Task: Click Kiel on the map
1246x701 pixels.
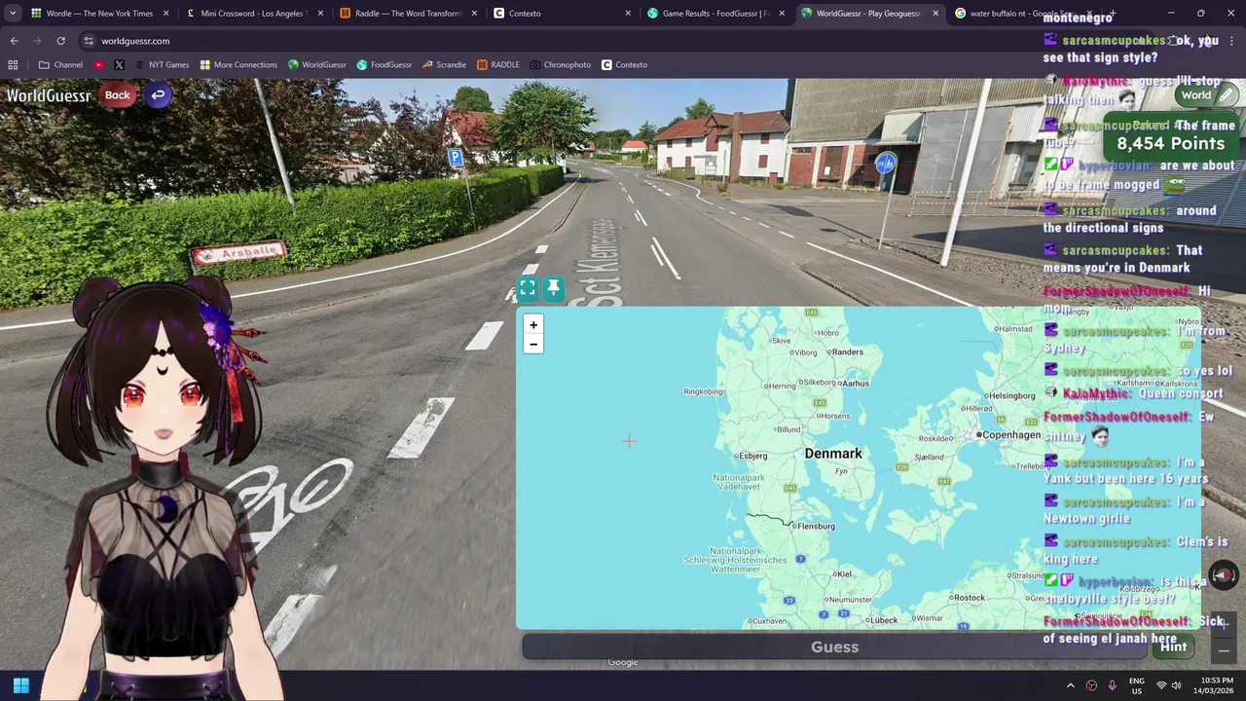Action: (x=843, y=574)
